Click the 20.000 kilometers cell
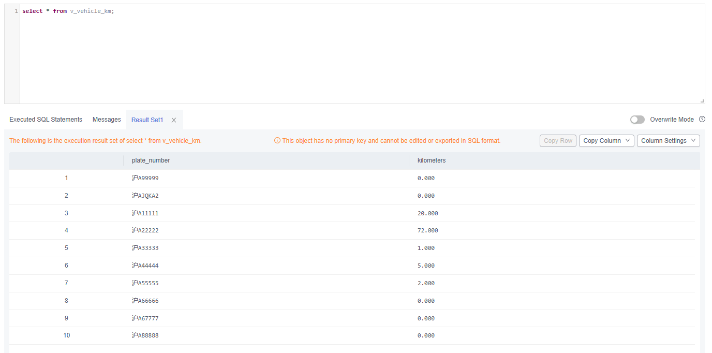The height and width of the screenshot is (353, 712). point(428,213)
